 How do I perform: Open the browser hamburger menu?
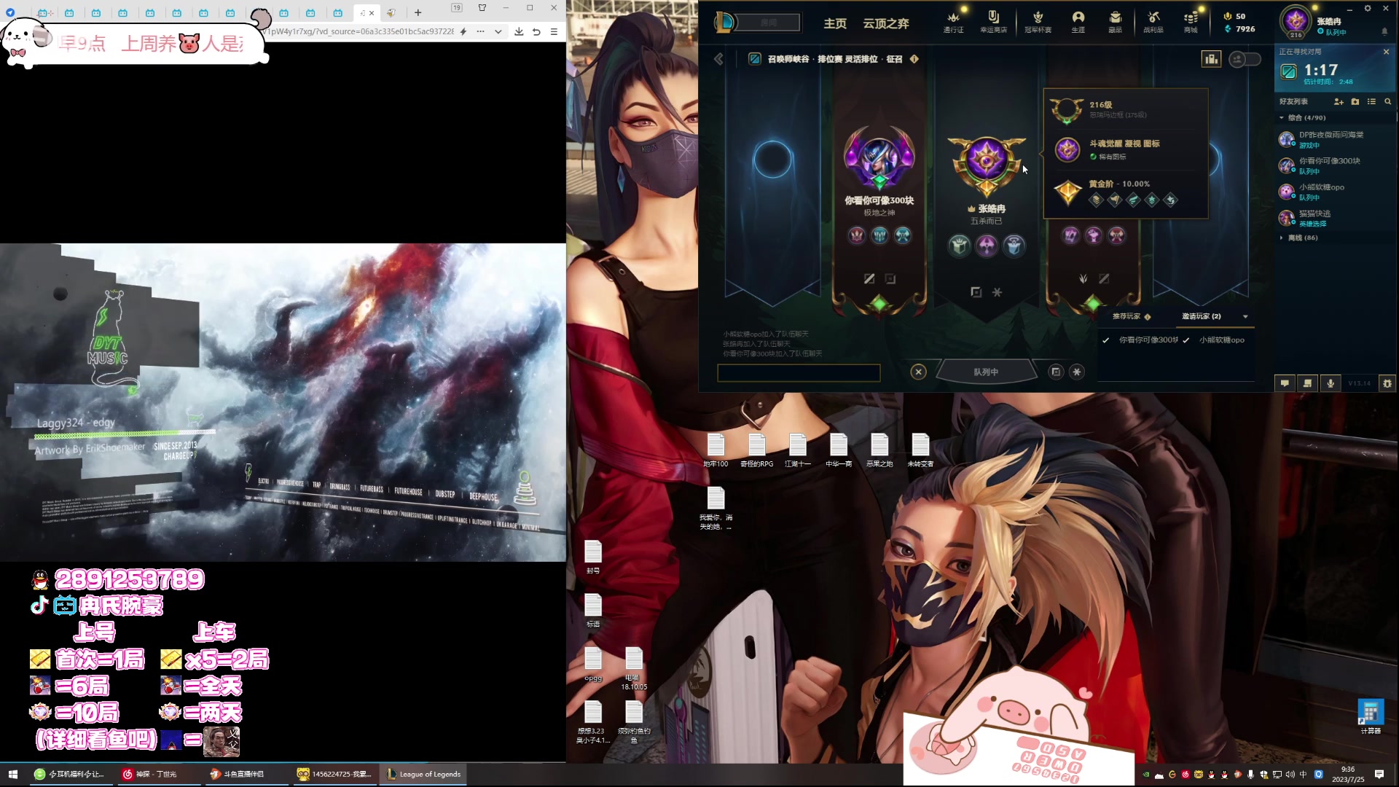pyautogui.click(x=554, y=31)
